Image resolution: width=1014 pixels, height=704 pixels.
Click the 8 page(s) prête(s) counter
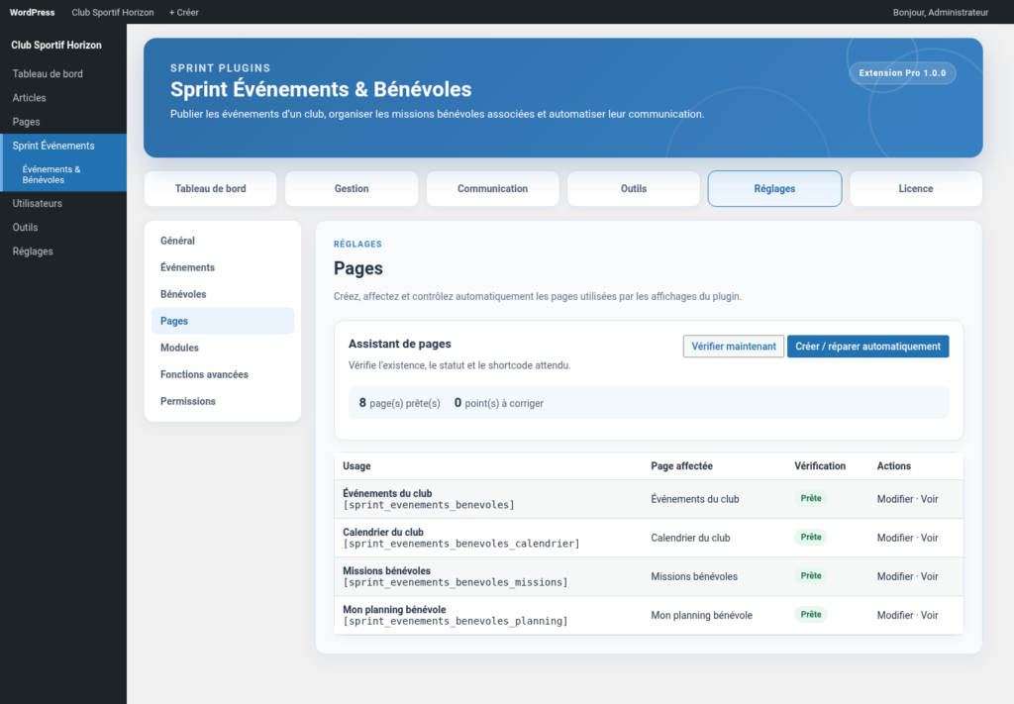[400, 403]
